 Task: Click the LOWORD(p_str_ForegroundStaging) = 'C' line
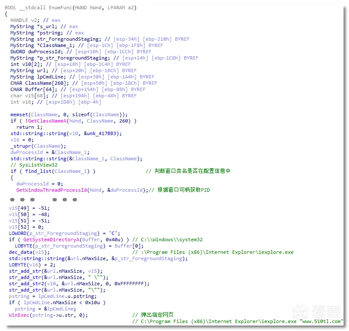[x=64, y=234]
